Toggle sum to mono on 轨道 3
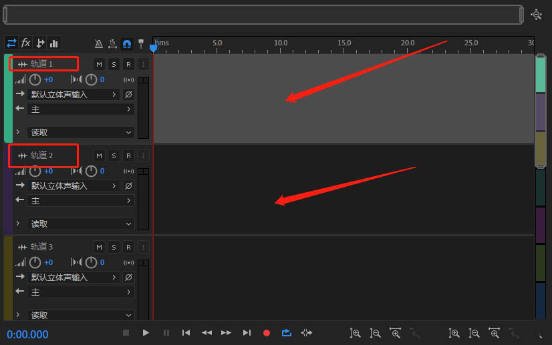The height and width of the screenshot is (345, 552). pos(128,263)
